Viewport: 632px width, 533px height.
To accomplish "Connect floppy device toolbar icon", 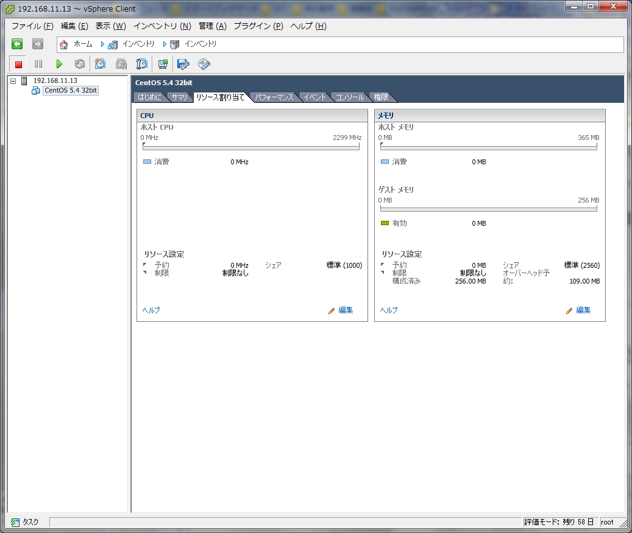I will point(183,64).
